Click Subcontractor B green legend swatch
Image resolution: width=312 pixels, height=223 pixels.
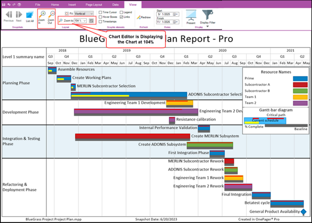[x=300, y=91]
